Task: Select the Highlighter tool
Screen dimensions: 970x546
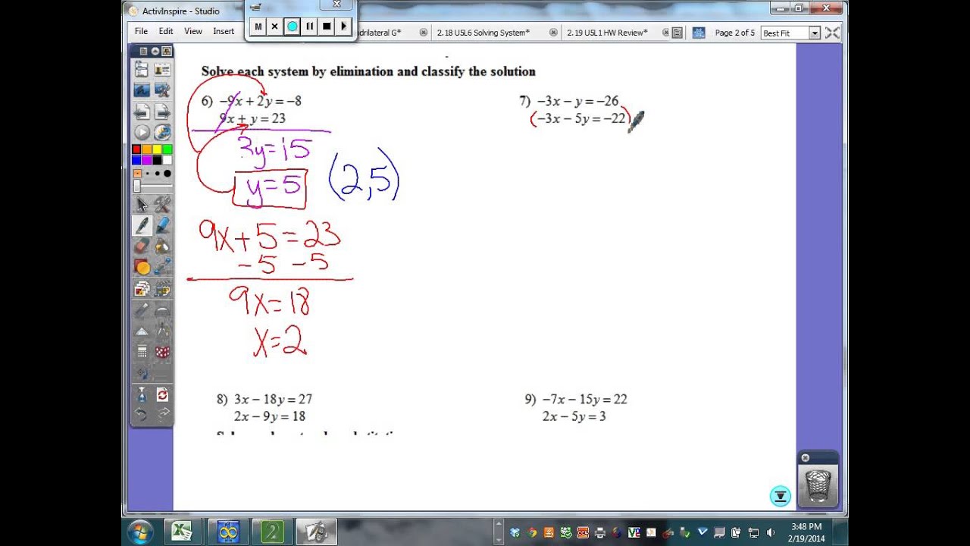Action: click(x=162, y=225)
